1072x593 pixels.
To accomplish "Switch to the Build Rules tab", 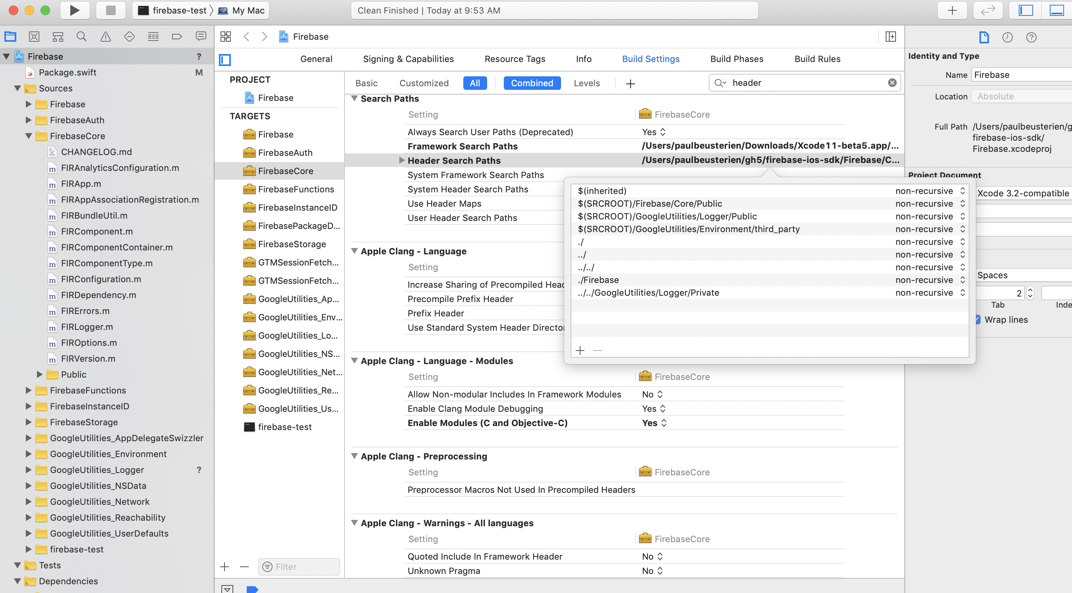I will point(817,59).
